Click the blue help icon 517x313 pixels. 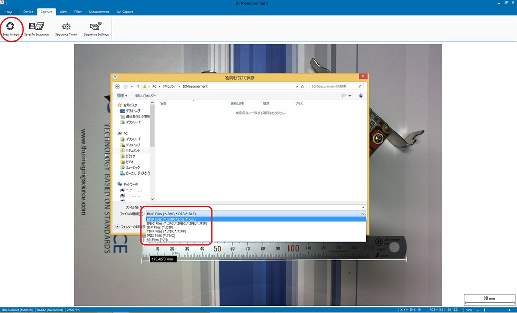click(361, 96)
